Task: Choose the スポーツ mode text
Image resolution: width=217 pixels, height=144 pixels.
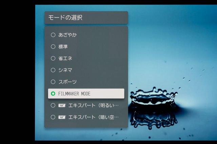Action: click(x=67, y=82)
